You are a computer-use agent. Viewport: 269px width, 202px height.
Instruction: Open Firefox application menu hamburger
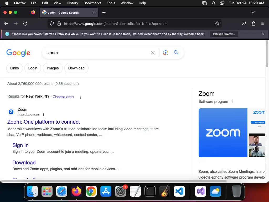(263, 23)
